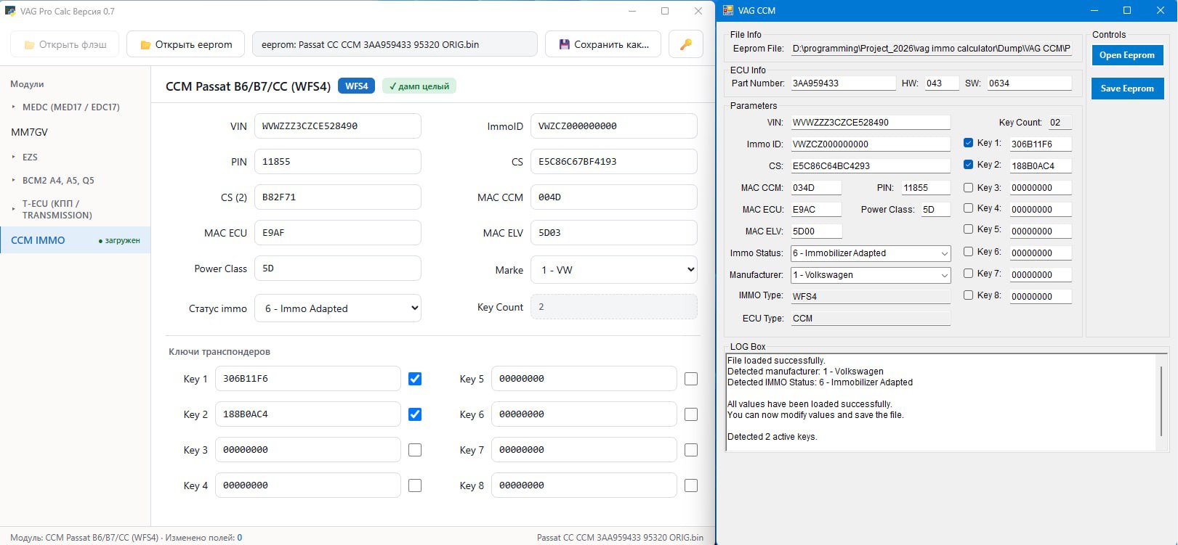Click the 'Изменено полей: 0' status bar text
This screenshot has height=545, width=1178.
(x=203, y=538)
